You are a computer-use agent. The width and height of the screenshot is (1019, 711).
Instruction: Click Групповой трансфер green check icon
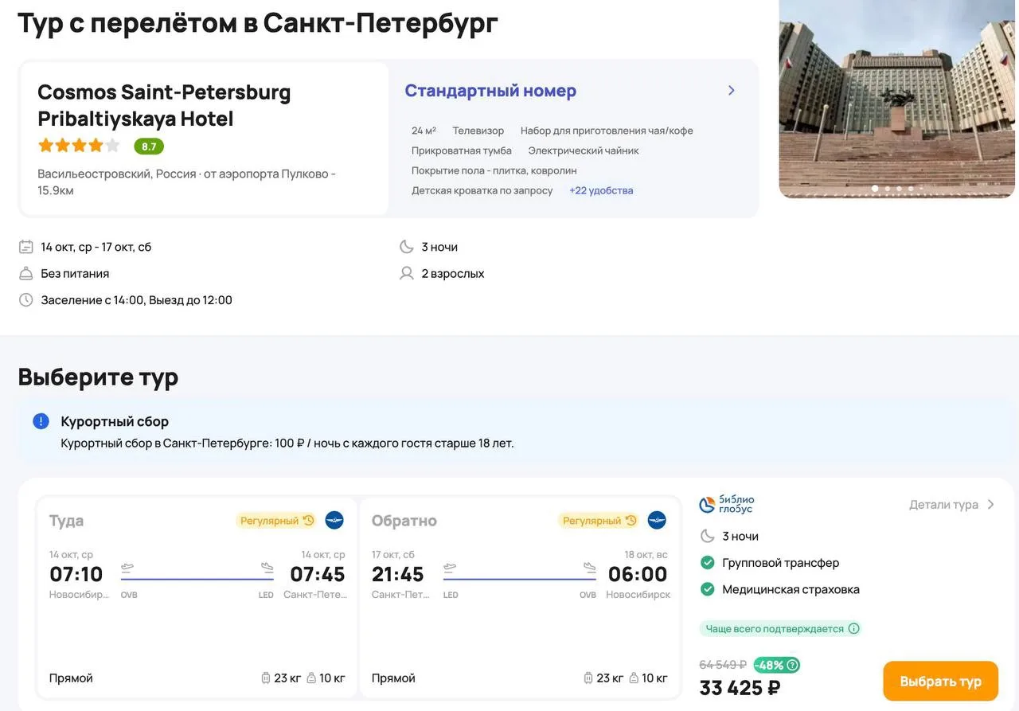click(x=707, y=563)
